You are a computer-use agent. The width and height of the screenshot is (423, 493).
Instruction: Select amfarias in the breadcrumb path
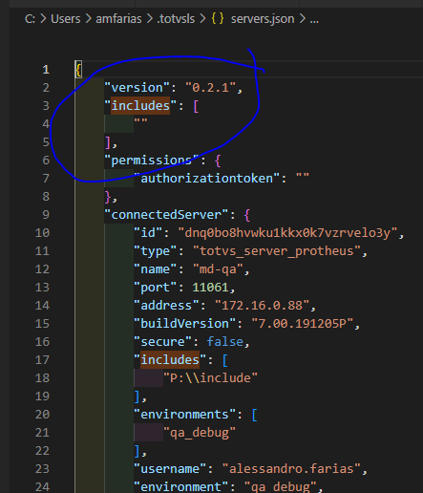point(118,19)
